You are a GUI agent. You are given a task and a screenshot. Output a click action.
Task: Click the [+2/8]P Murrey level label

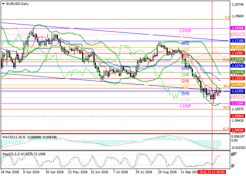point(186,31)
